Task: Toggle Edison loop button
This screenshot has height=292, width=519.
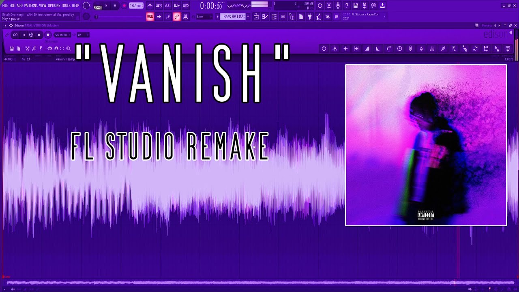Action: click(x=15, y=35)
